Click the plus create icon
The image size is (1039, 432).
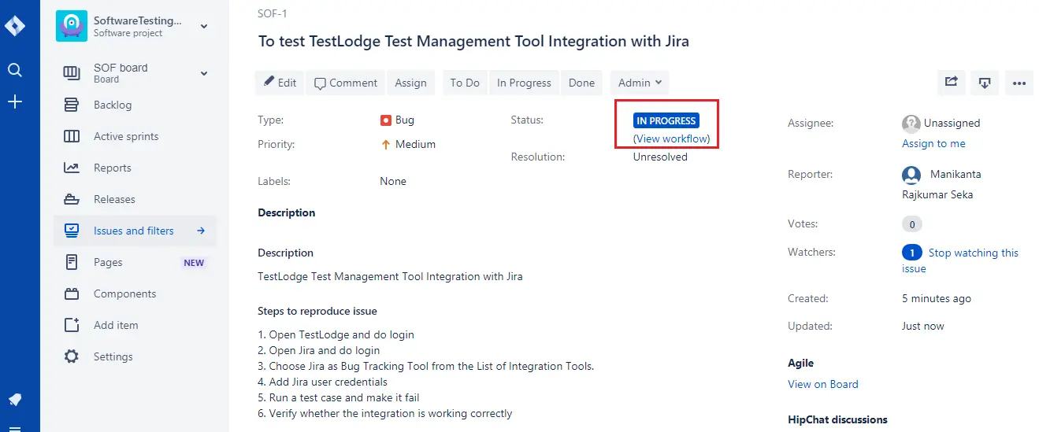tap(14, 102)
